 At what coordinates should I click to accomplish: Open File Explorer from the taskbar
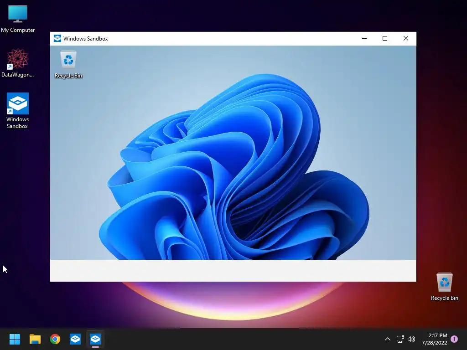pos(35,339)
